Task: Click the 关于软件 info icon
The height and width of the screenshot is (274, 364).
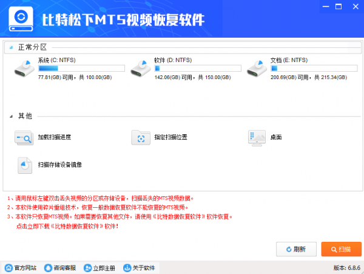Action: (127, 268)
